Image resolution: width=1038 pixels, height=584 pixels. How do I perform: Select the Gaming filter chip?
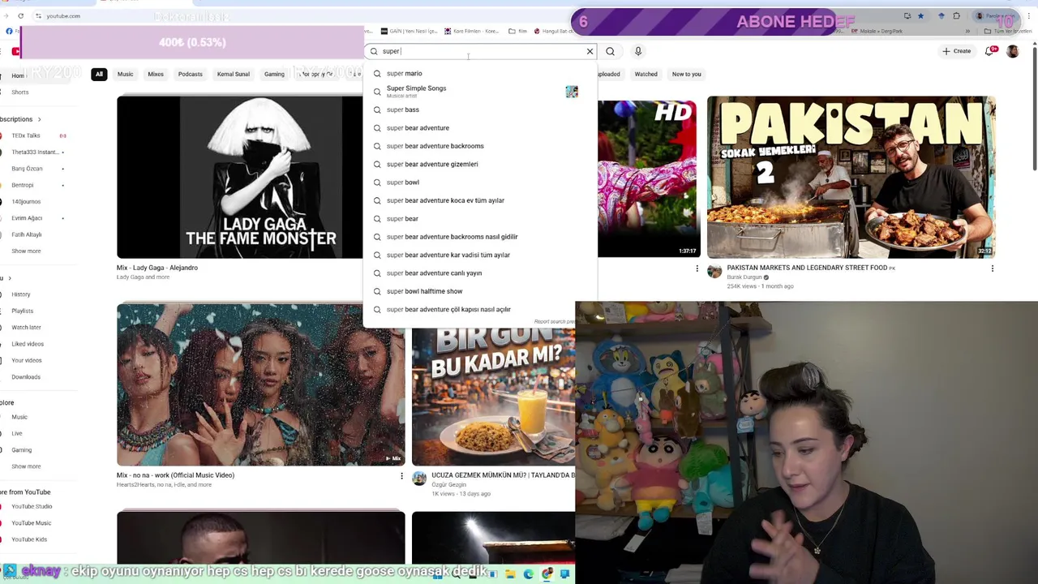coord(274,74)
